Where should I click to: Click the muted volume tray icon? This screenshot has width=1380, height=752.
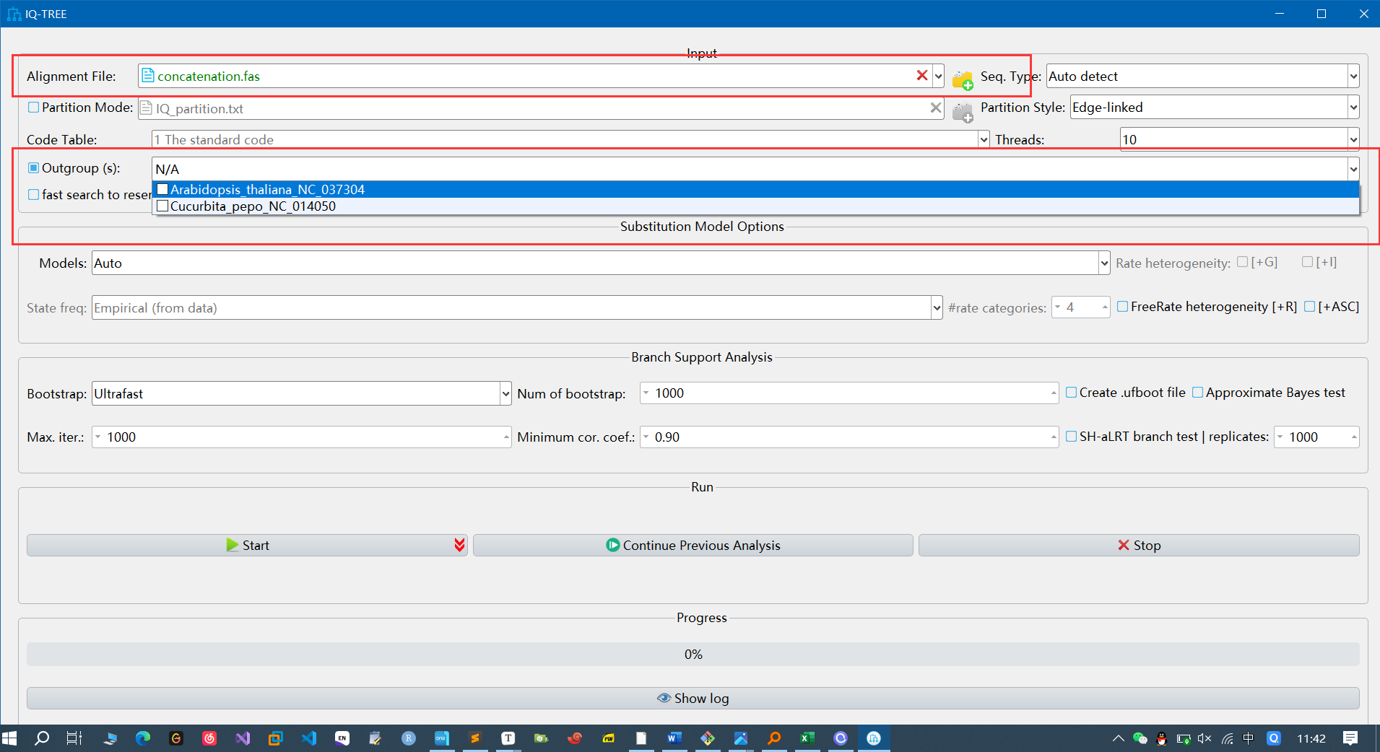[x=1205, y=738]
